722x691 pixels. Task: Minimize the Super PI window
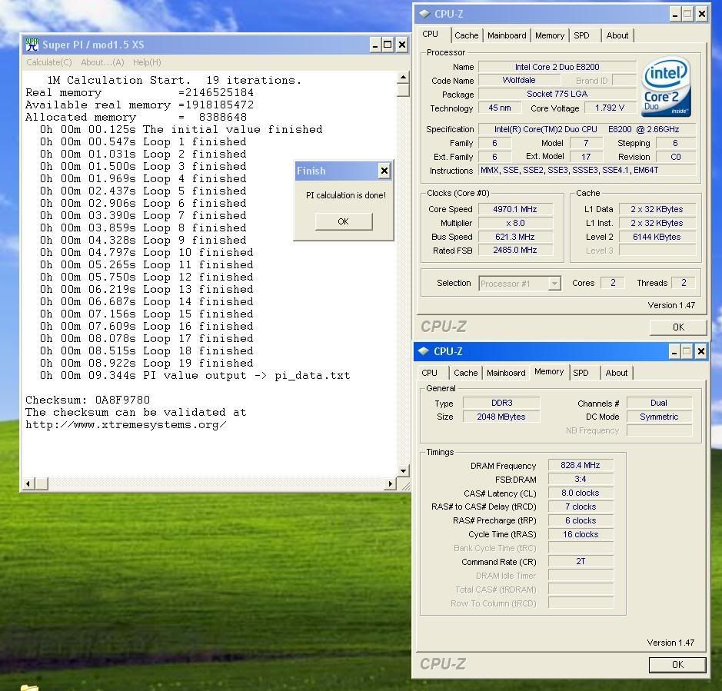point(375,45)
